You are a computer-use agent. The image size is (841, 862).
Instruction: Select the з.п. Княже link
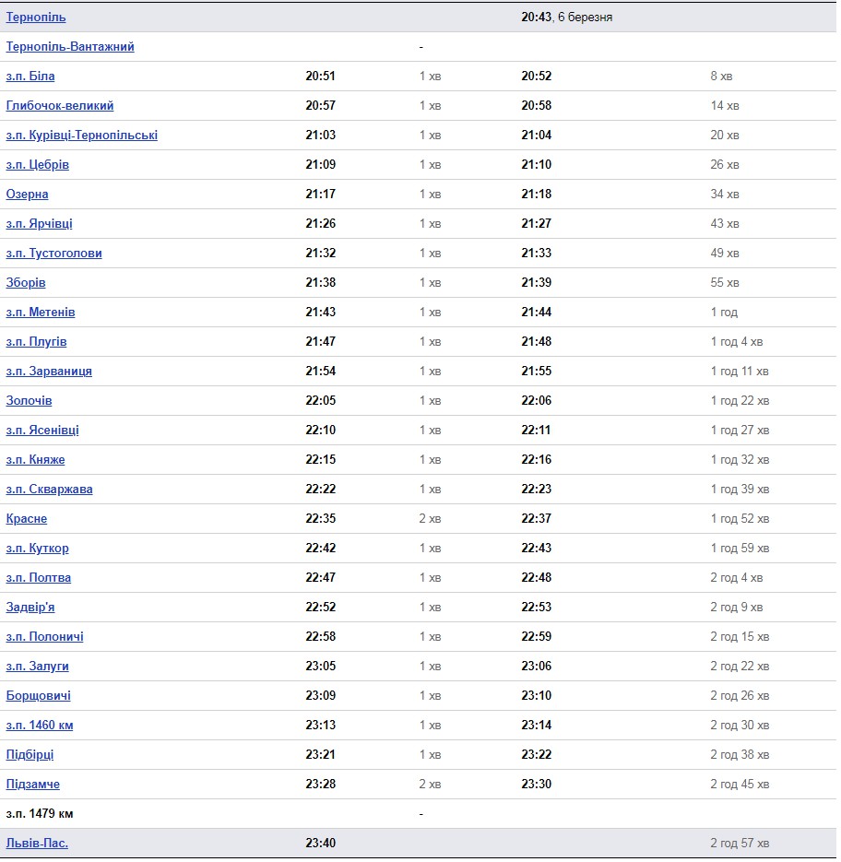pyautogui.click(x=35, y=460)
